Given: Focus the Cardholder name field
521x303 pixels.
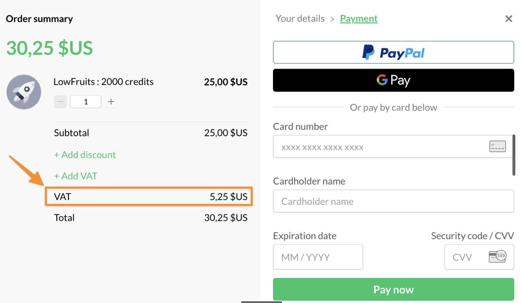Looking at the screenshot, I should pyautogui.click(x=393, y=201).
